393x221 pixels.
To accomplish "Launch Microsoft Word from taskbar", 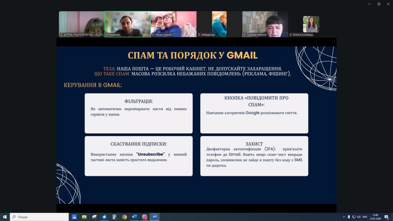I will 134,217.
